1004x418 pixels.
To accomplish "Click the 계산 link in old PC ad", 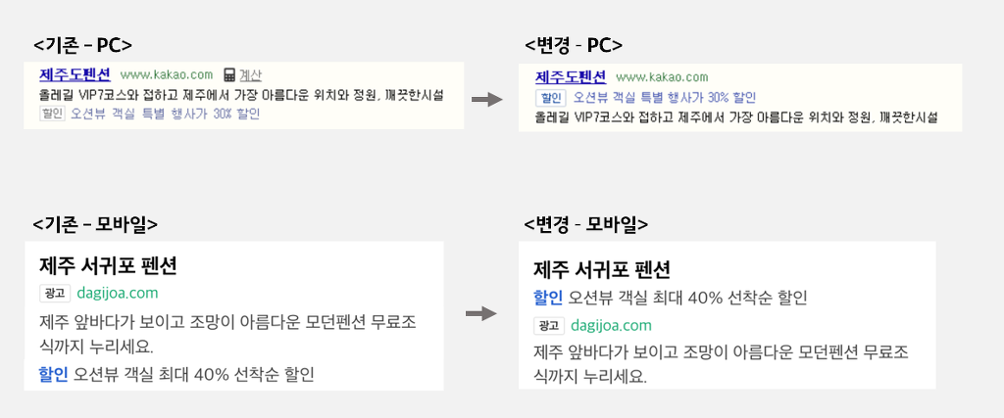I will (250, 74).
